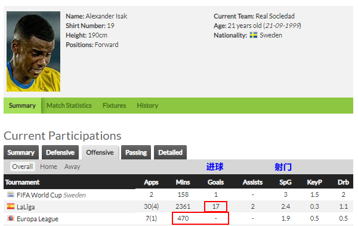Choose the Away filter option
This screenshot has height=226, width=358.
[72, 167]
